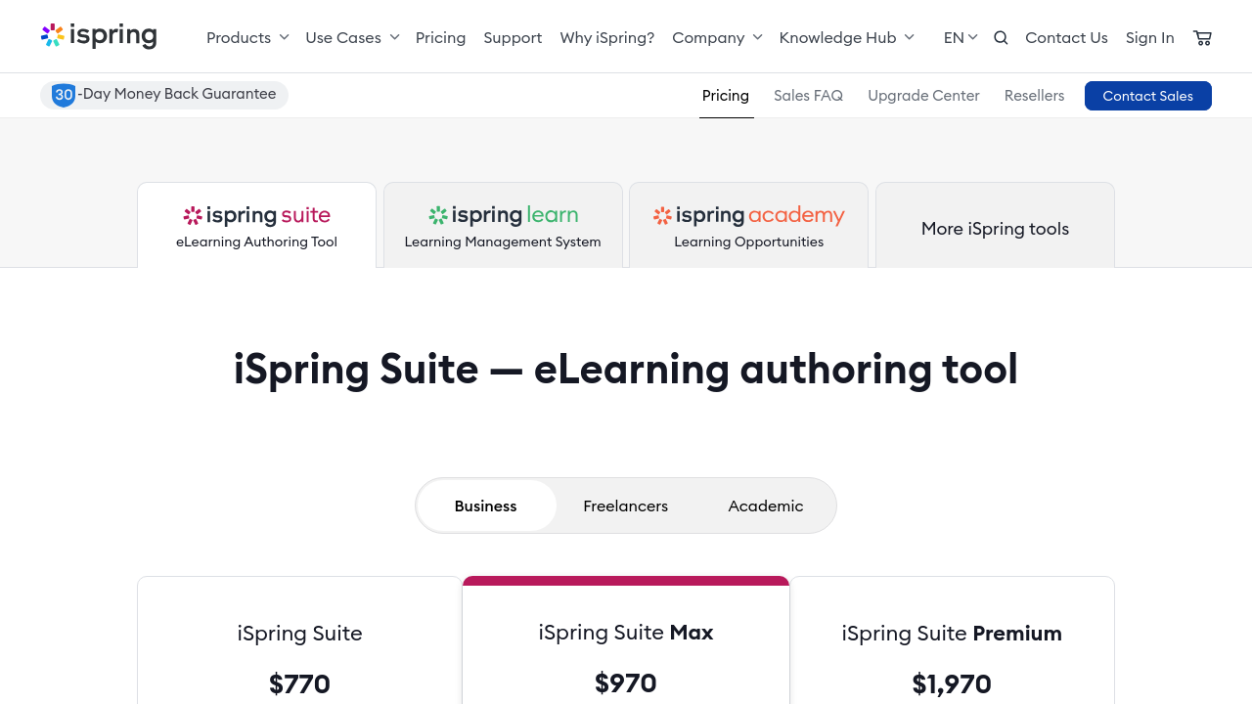This screenshot has width=1252, height=704.
Task: Switch to Academic pricing option
Action: 766,506
